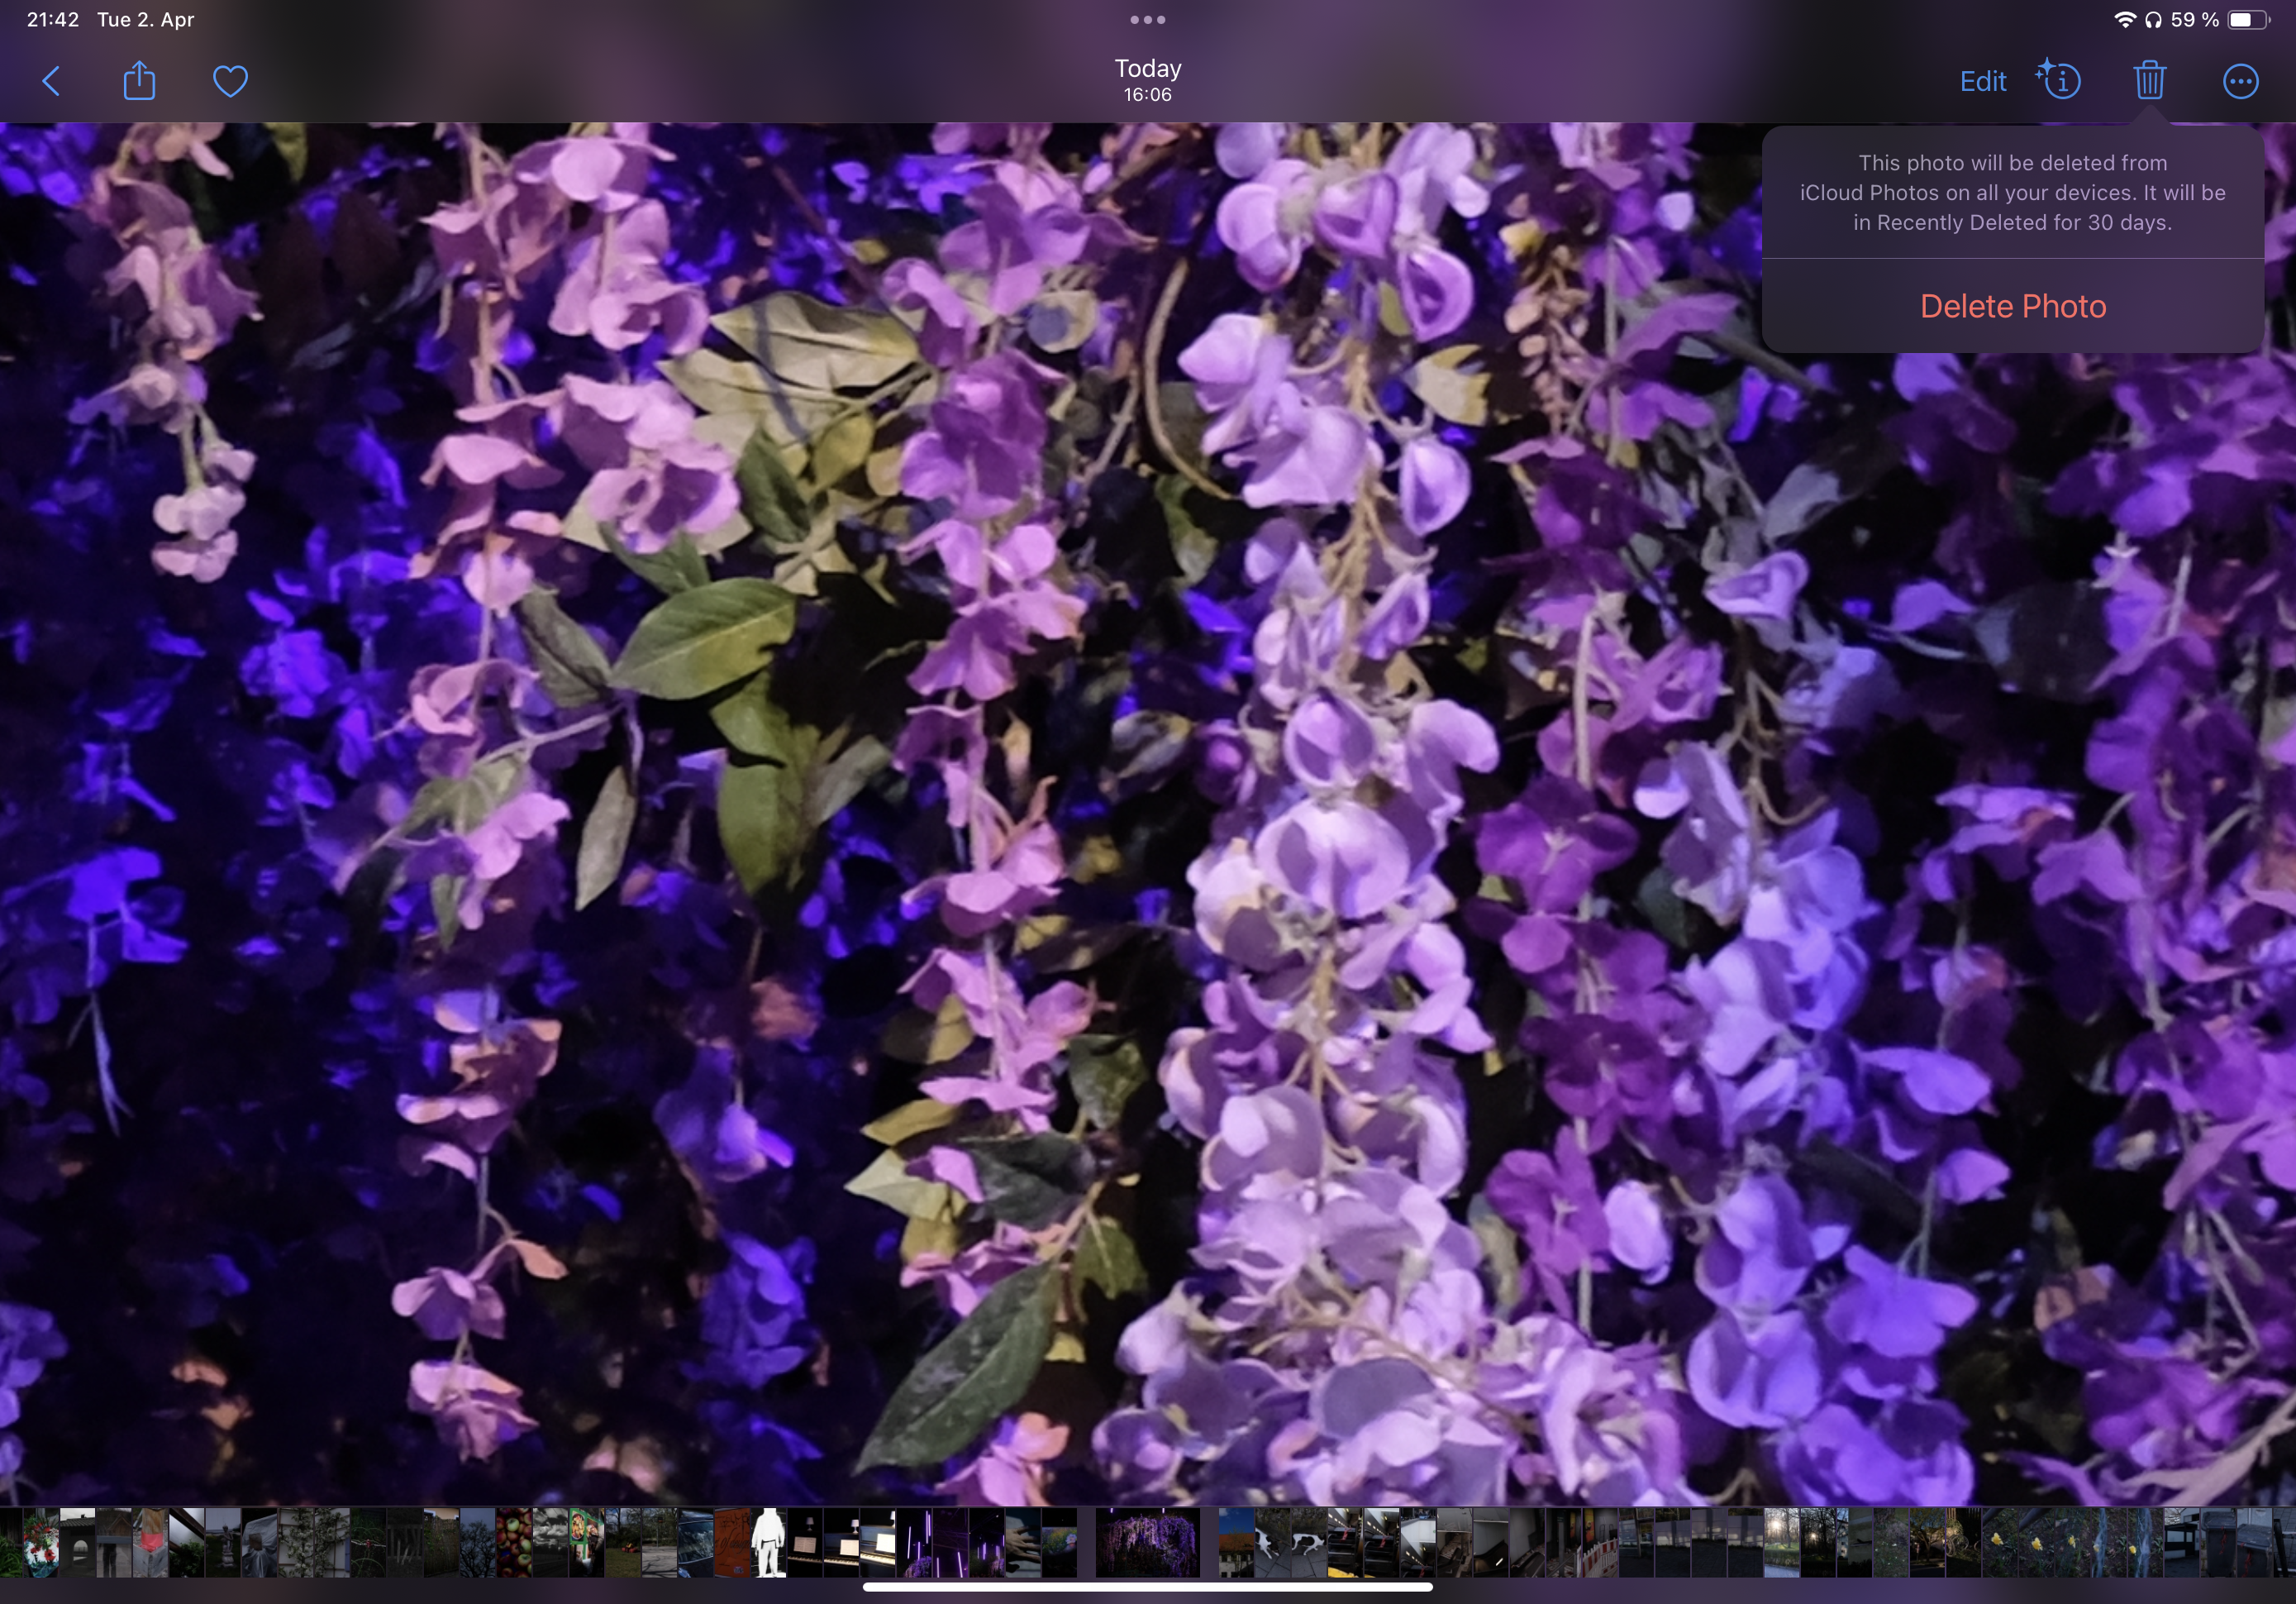
Task: Select the bare tree silhouette thumbnail
Action: (477, 1543)
